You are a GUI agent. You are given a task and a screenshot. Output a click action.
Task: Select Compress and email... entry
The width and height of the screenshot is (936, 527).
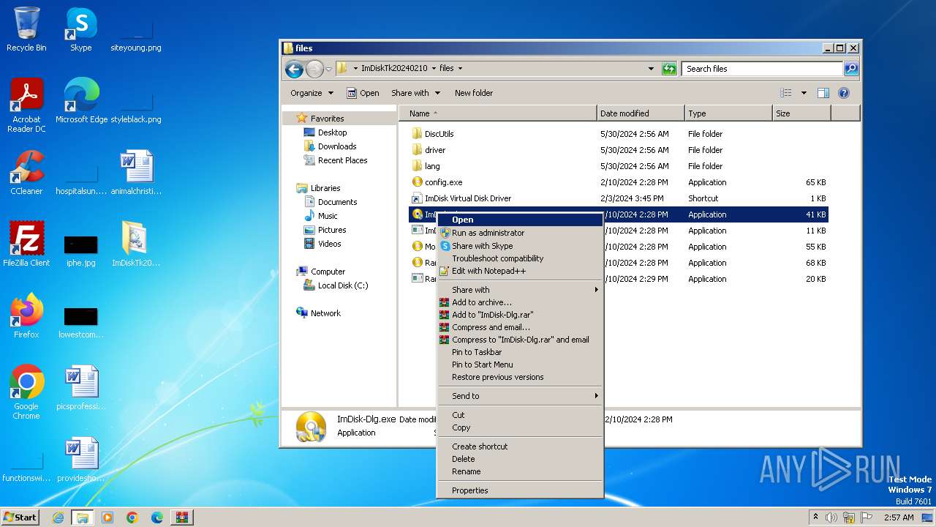[x=520, y=327]
